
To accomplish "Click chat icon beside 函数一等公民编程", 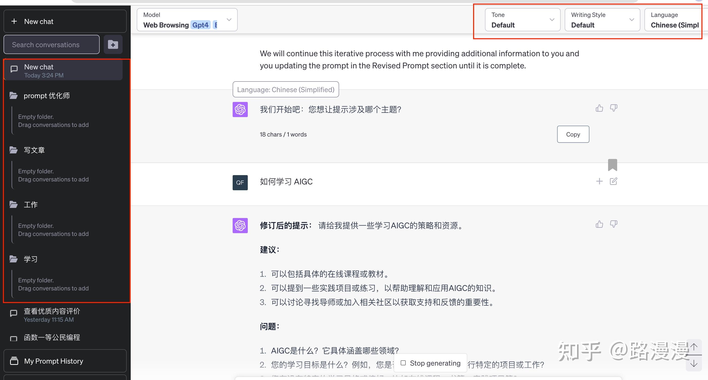I will click(13, 339).
